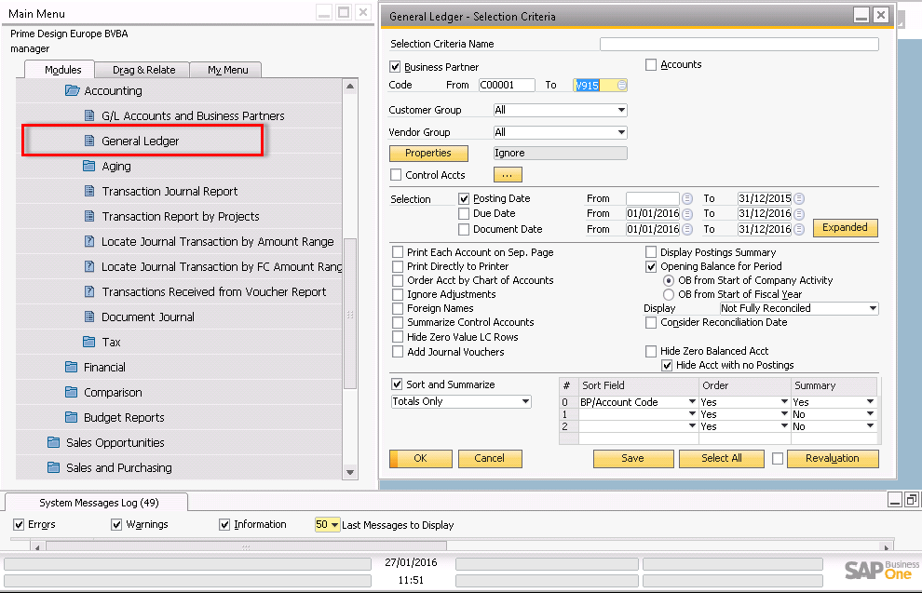Toggle the Hide Zero Balanced Acct checkbox
Viewport: 922px width, 593px height.
tap(651, 351)
